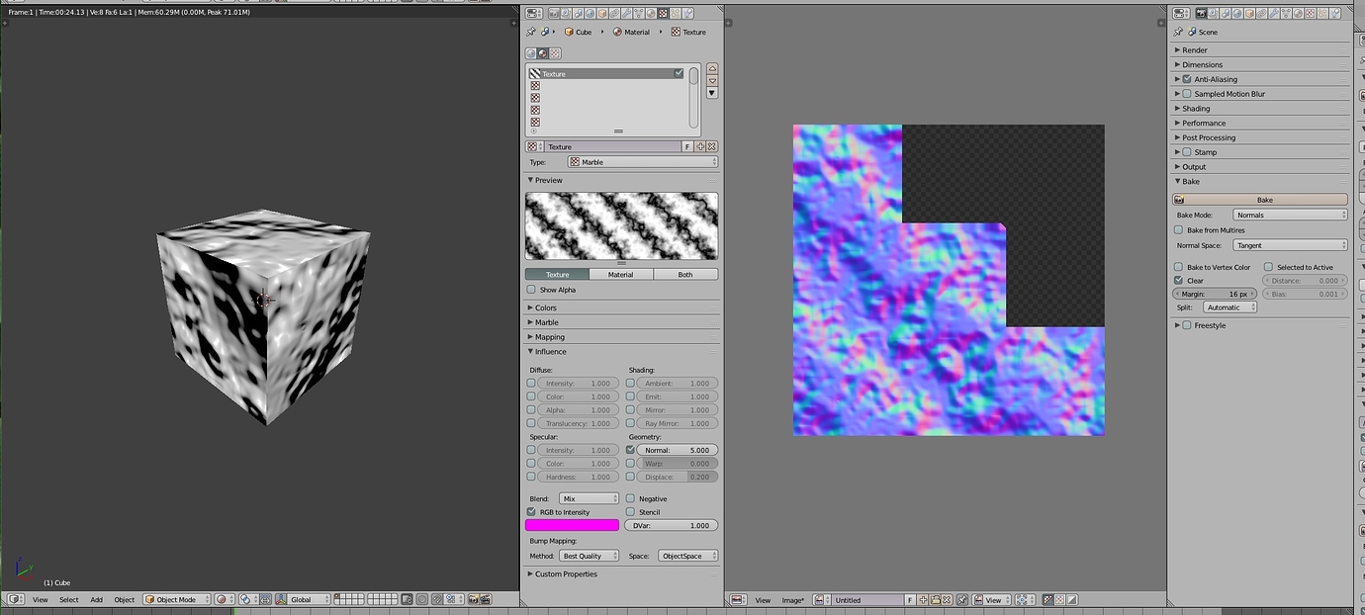Open the Image menu in the Image Editor

click(x=792, y=600)
